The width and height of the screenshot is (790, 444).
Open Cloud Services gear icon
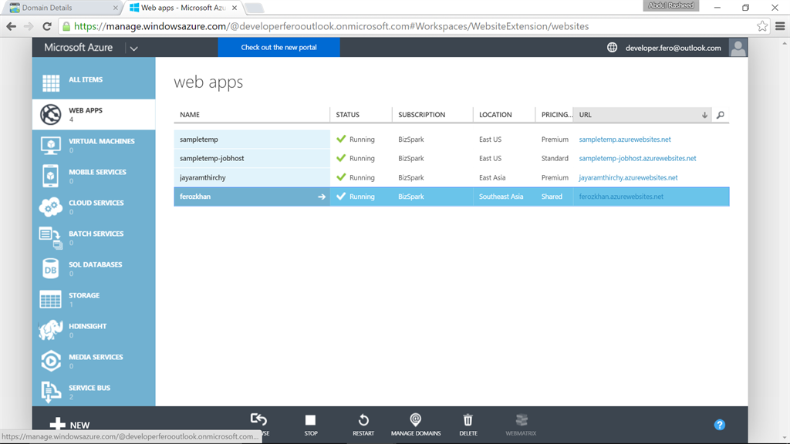pos(51,207)
